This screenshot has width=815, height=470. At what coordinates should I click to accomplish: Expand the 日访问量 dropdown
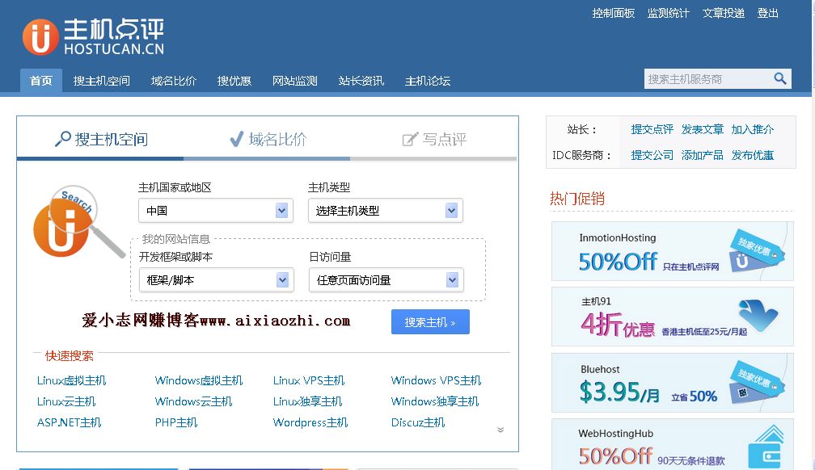(x=385, y=280)
